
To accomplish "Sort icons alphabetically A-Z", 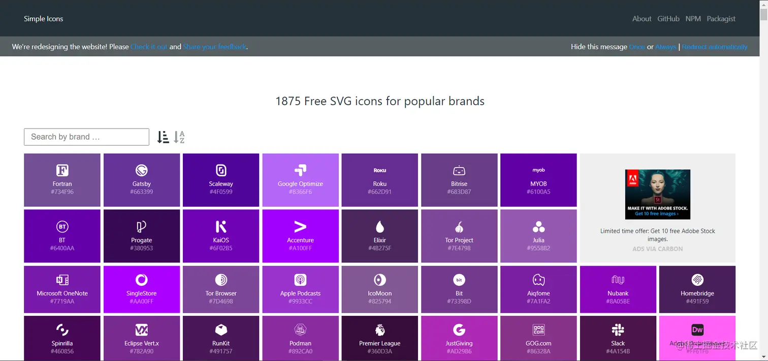I will pos(179,137).
